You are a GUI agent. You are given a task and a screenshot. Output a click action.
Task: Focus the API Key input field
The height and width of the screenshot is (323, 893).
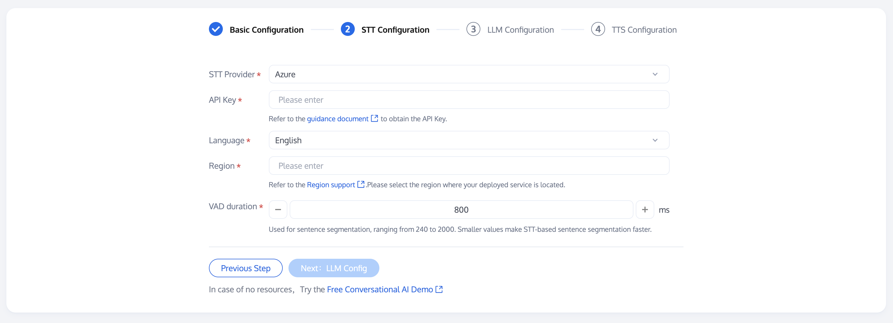[469, 100]
